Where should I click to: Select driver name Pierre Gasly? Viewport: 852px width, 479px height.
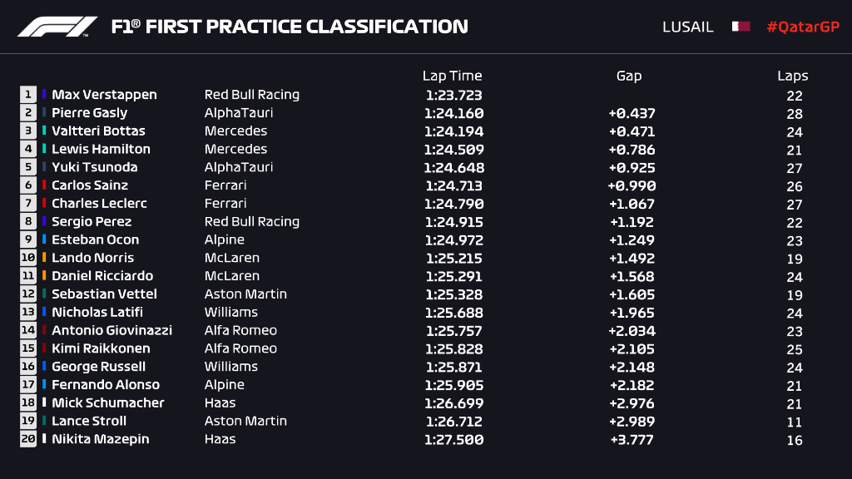(90, 113)
